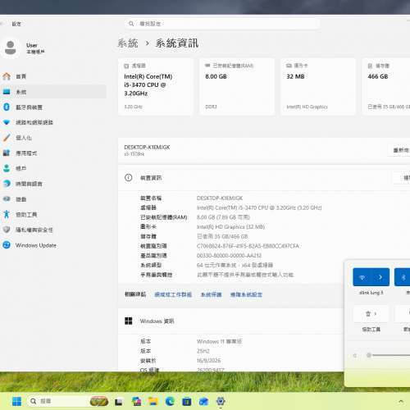Click the storage card showing 466 GB

click(x=386, y=86)
